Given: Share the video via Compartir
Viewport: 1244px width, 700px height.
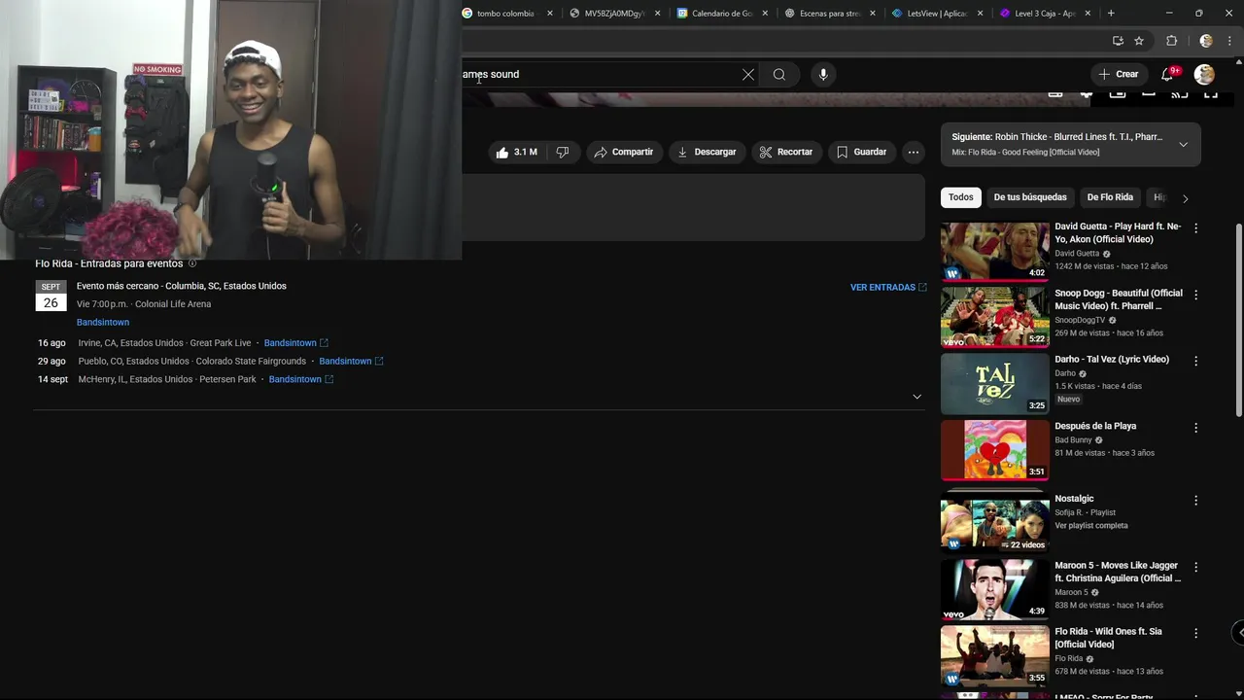Looking at the screenshot, I should coord(624,152).
